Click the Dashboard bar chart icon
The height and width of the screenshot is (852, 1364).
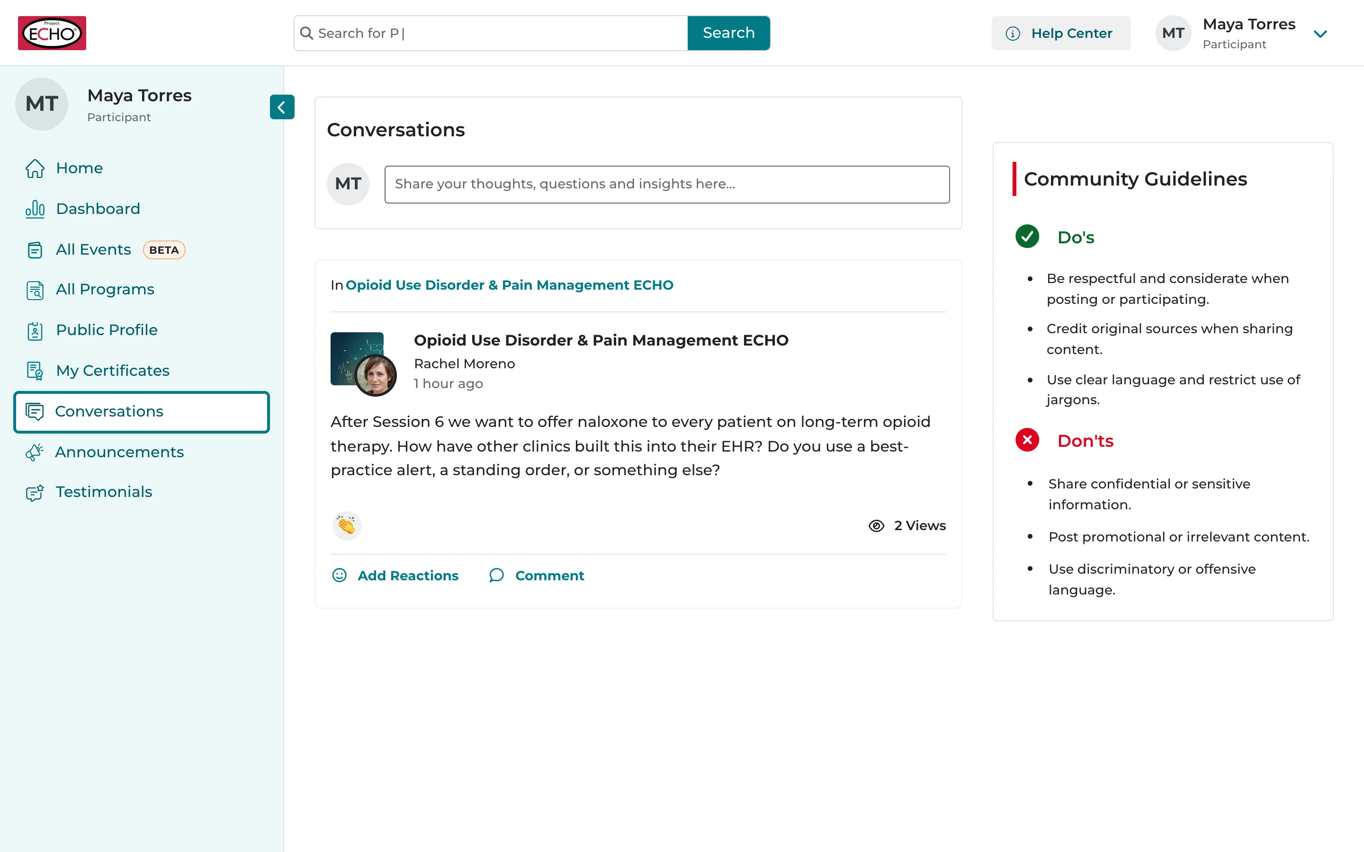[x=35, y=209]
